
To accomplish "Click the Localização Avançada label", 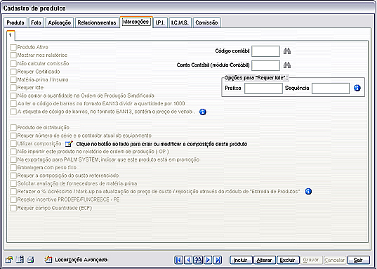I will click(81, 260).
